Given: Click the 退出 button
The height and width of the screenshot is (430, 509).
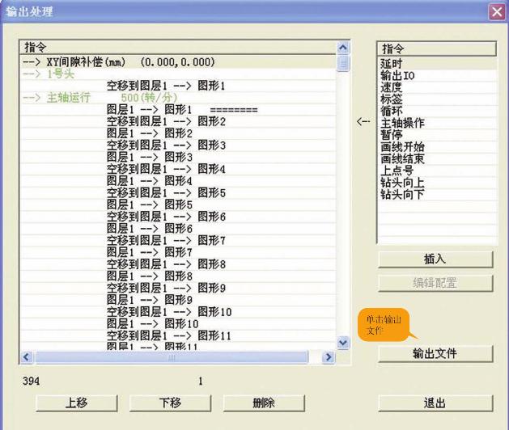Looking at the screenshot, I should click(x=435, y=403).
